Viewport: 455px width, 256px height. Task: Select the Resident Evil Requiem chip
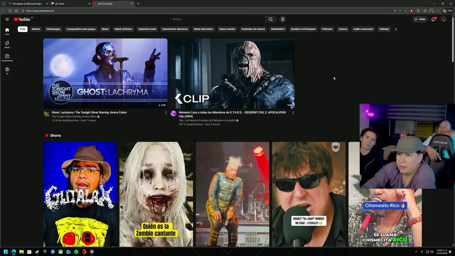[x=303, y=29]
